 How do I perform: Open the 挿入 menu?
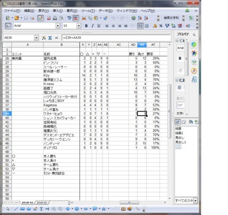click(58, 11)
